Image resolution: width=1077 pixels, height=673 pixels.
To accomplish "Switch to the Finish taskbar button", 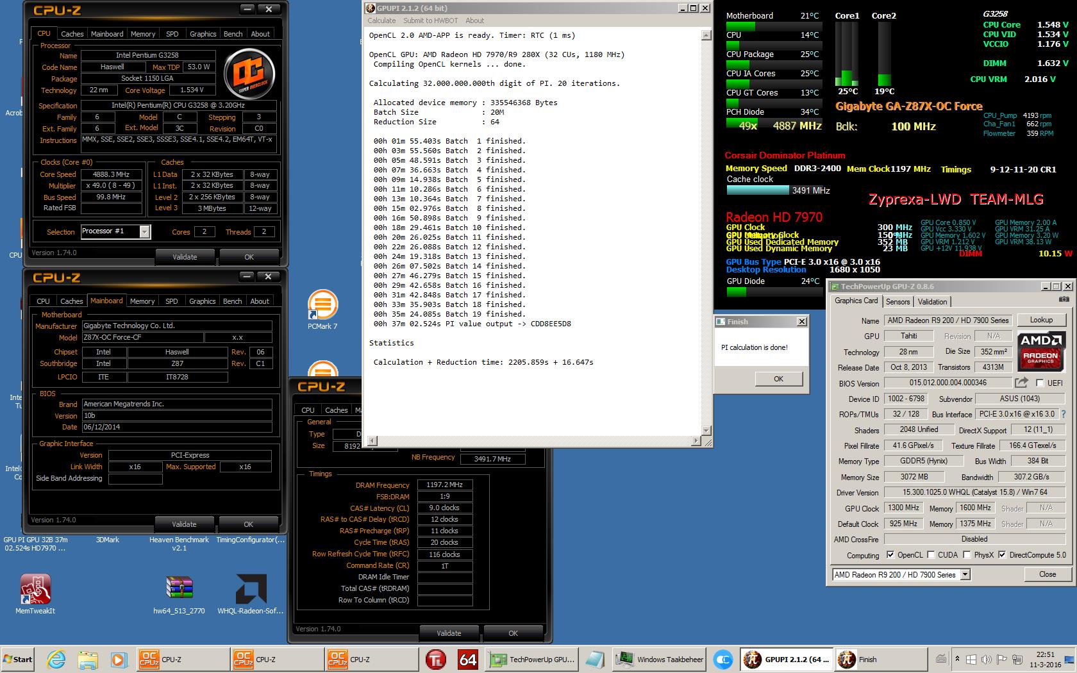I will click(881, 659).
